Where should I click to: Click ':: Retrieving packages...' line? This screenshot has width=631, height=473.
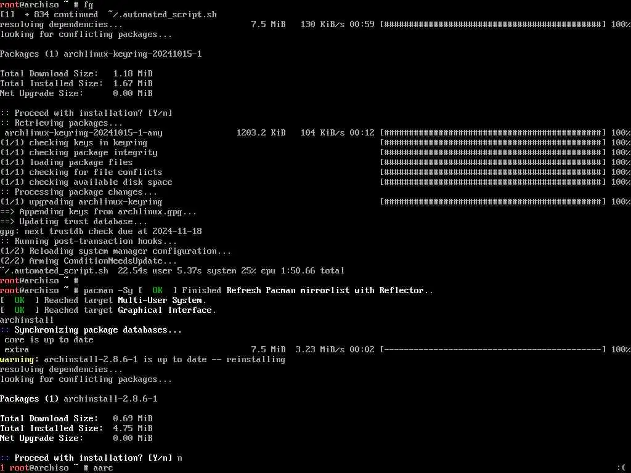click(61, 123)
